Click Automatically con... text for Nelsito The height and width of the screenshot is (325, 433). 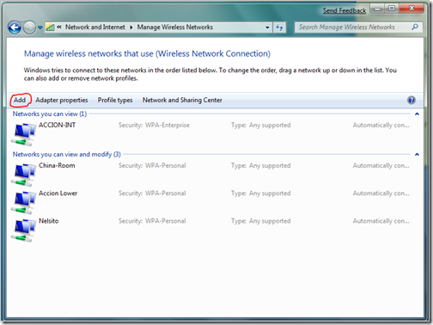(381, 221)
